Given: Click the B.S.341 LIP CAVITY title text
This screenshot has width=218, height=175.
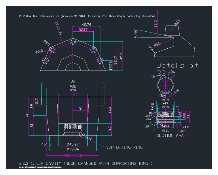Looking at the screenshot, I should (86, 163).
